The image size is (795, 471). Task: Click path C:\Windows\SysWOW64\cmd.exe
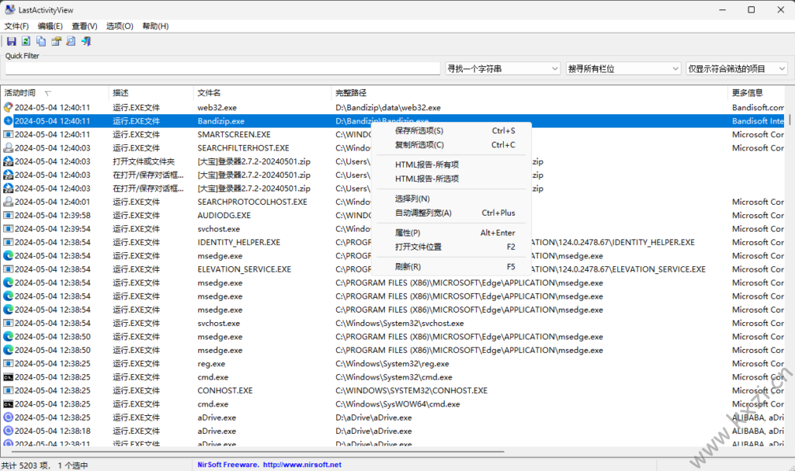tap(397, 404)
